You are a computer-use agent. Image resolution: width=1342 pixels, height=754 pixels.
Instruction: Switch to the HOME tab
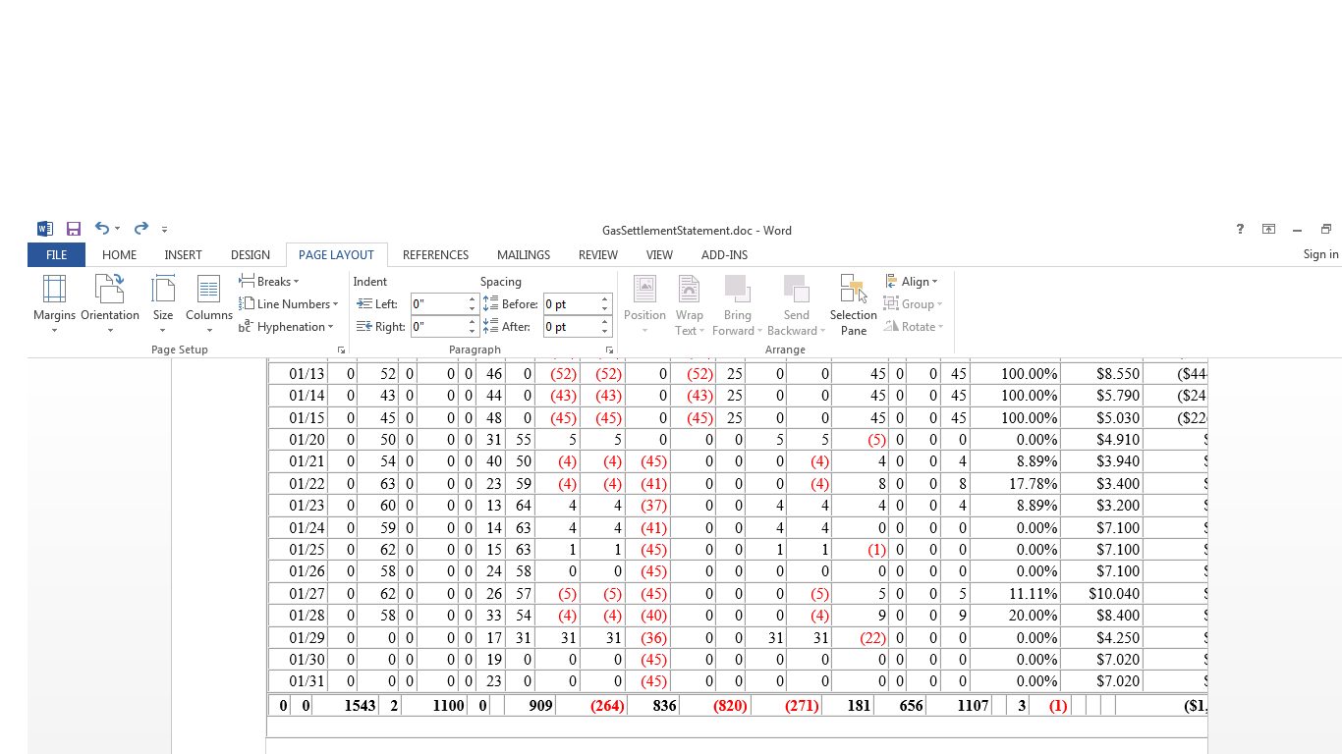(x=120, y=255)
